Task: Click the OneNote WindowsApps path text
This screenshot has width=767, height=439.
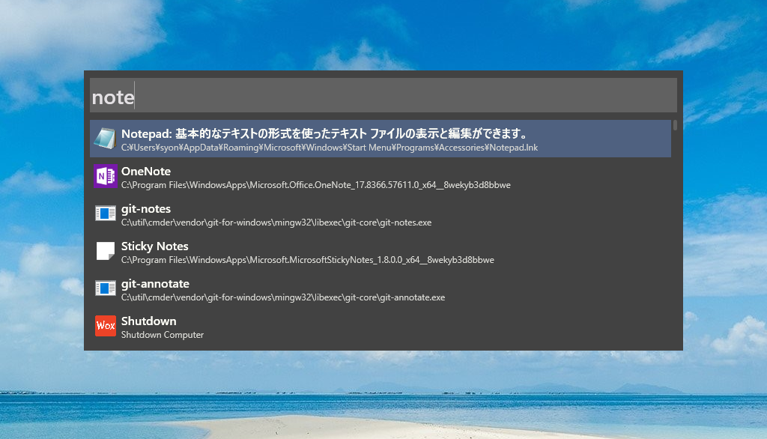Action: pos(316,185)
